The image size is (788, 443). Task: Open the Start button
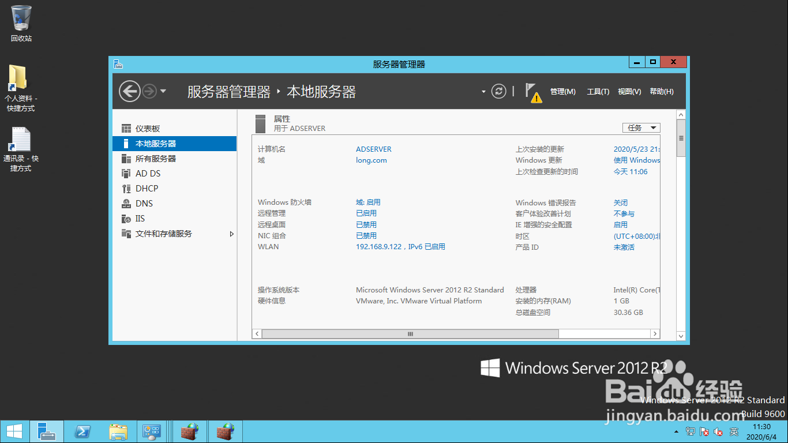(x=14, y=431)
